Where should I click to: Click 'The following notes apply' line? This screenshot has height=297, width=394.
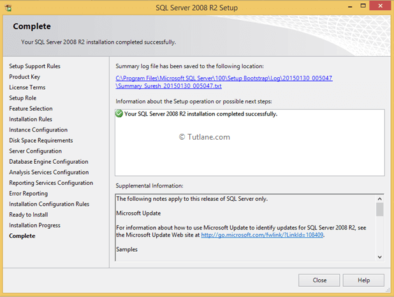192,199
